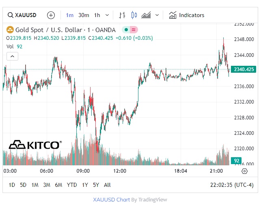Screen dimensions: 261x210
Task: Click the current price label 2340.425
Action: (x=244, y=69)
